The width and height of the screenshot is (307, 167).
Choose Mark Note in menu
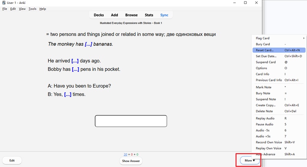coord(279,87)
